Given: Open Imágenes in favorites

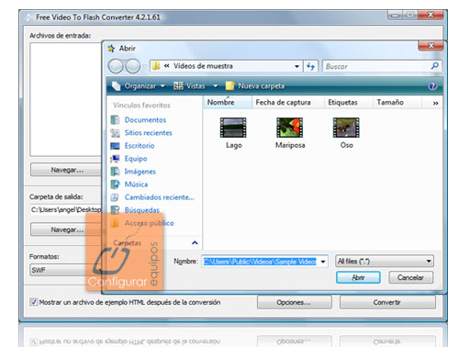Looking at the screenshot, I should pyautogui.click(x=140, y=172).
